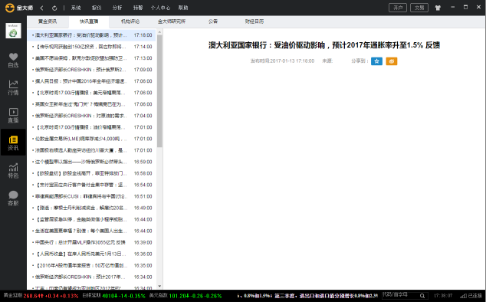The height and width of the screenshot is (302, 486).
Task: Share article via orange Weibo icon
Action: point(392,61)
